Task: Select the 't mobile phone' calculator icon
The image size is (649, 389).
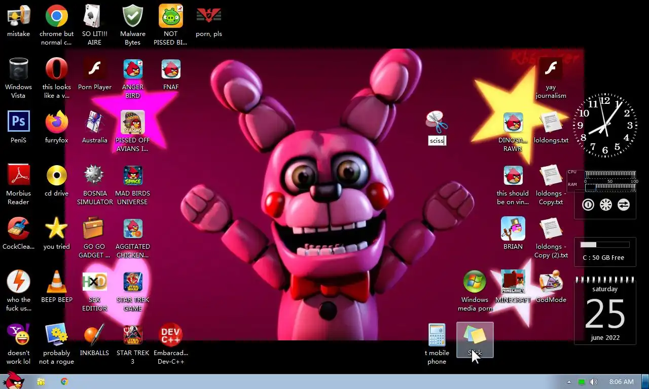Action: [437, 335]
